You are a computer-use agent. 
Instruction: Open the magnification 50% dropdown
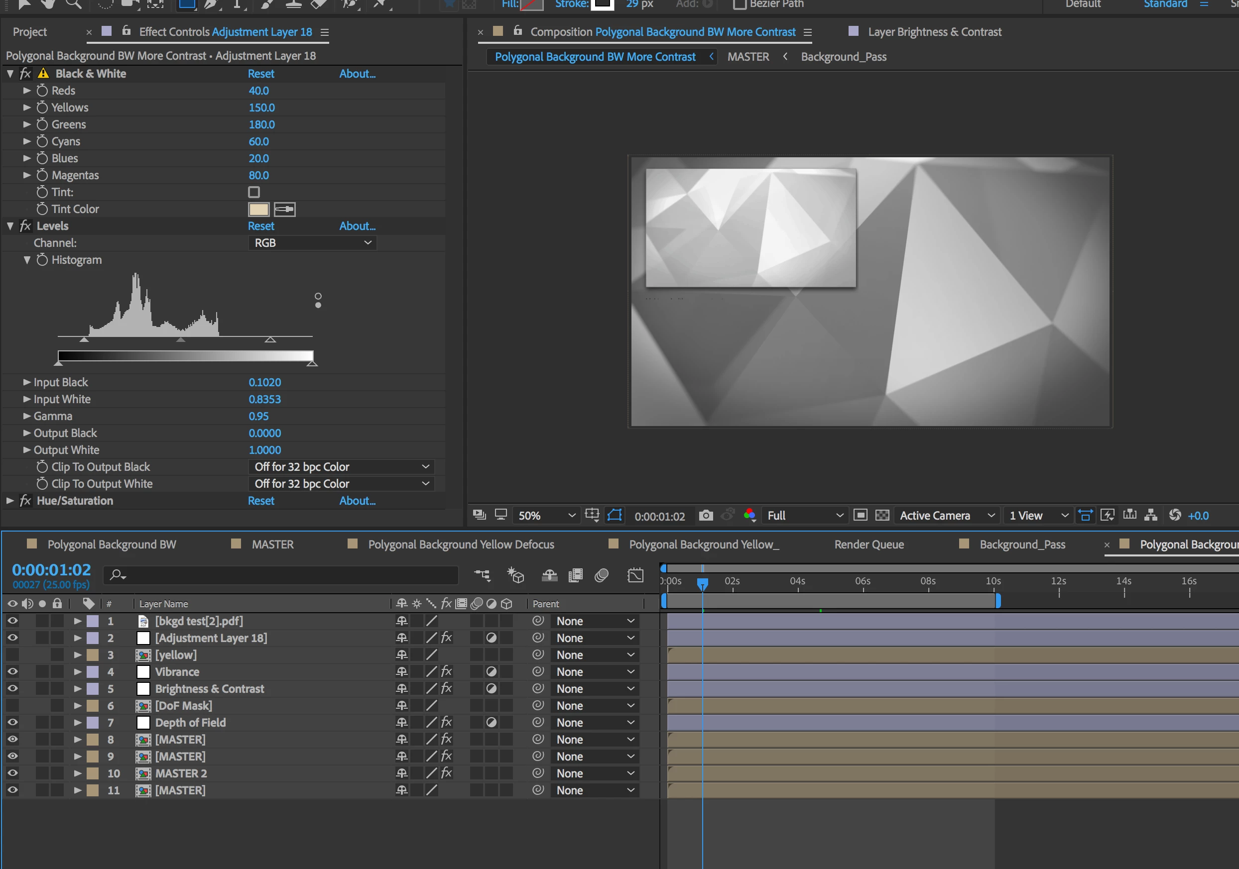(x=546, y=515)
